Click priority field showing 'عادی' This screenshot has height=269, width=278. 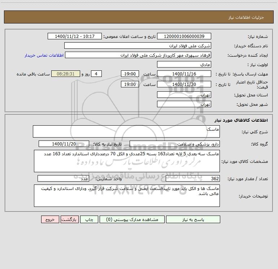184,64
